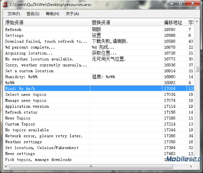Click the vertical scrollbar thumb

click(197, 69)
